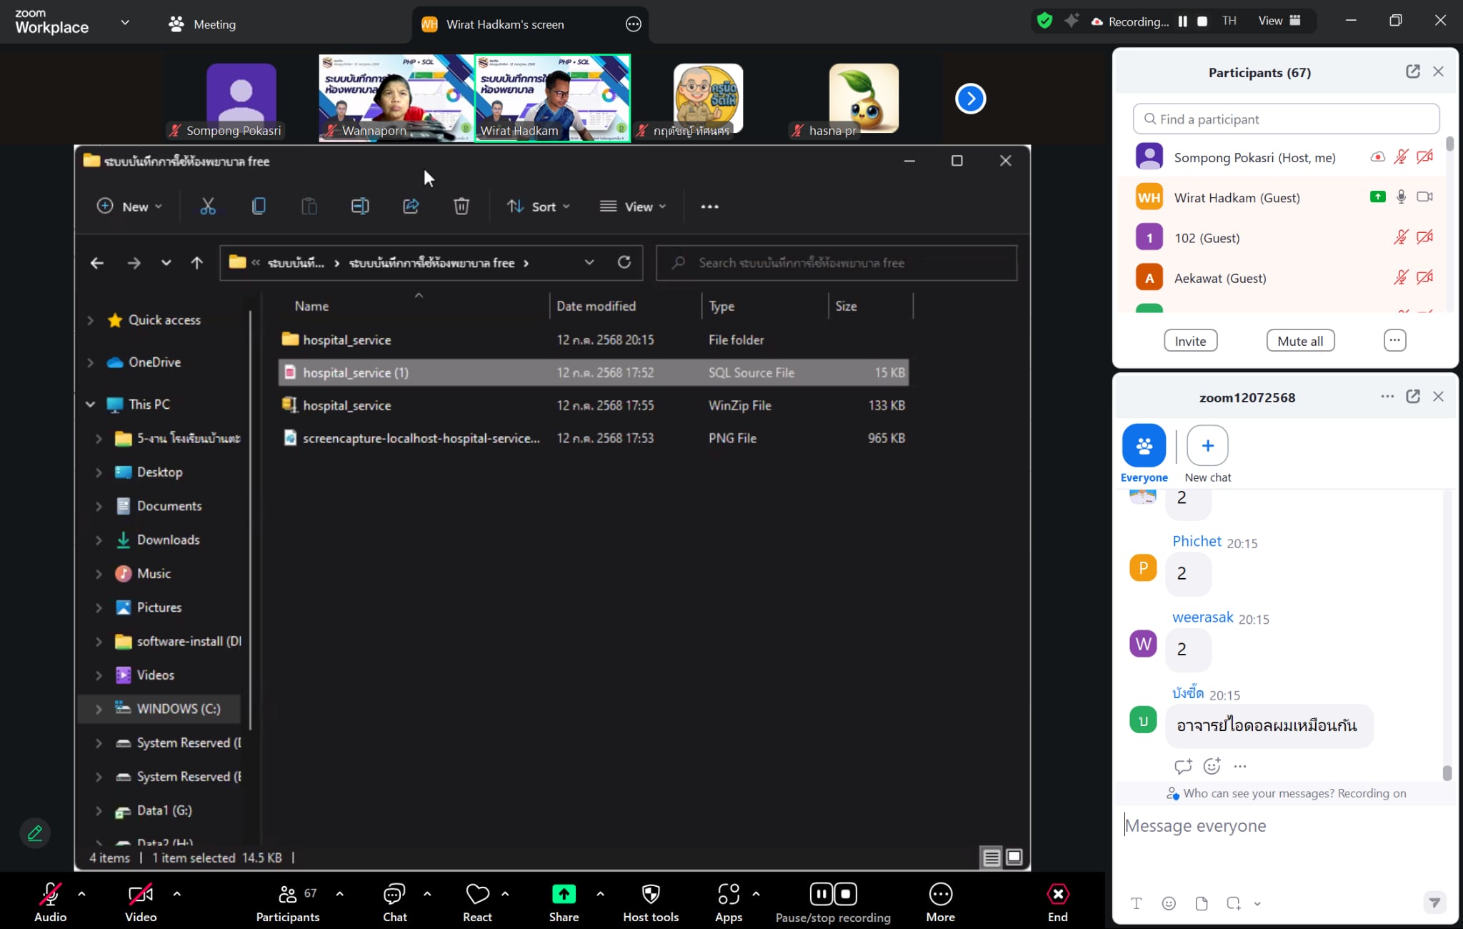
Task: Expand the Audio options arrow
Action: point(81,893)
